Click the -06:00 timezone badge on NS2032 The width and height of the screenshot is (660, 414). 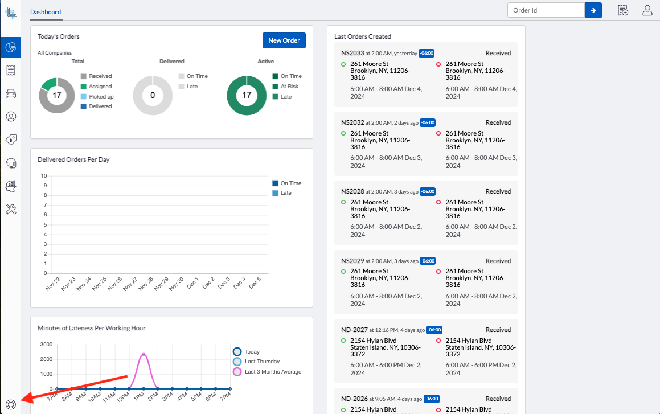tap(428, 123)
